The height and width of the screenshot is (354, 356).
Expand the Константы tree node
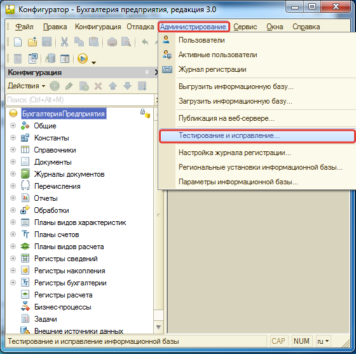pyautogui.click(x=13, y=137)
